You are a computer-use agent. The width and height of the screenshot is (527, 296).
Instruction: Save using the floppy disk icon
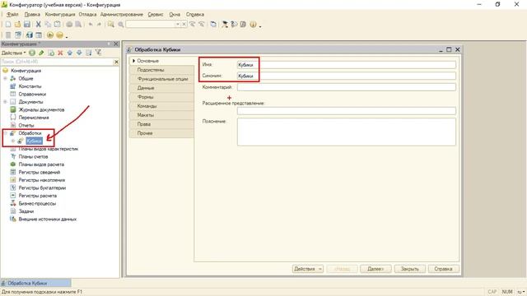tap(27, 24)
